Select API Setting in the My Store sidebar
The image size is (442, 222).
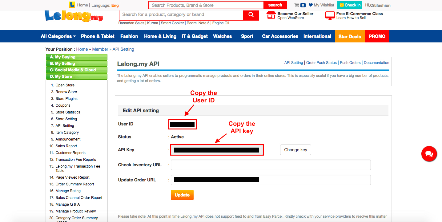pyautogui.click(x=65, y=126)
